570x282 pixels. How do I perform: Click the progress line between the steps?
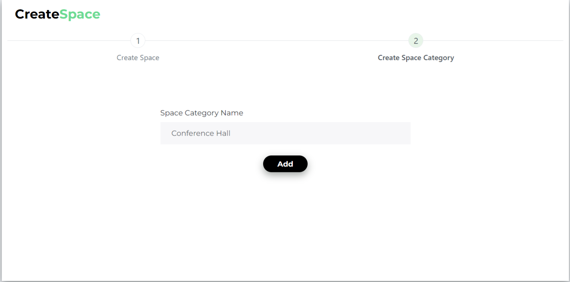tap(277, 40)
